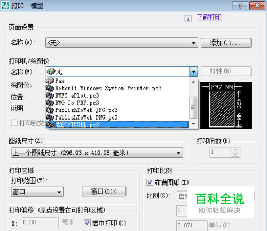Click the 添加 page setup button
This screenshot has height=231, width=267.
(226, 43)
